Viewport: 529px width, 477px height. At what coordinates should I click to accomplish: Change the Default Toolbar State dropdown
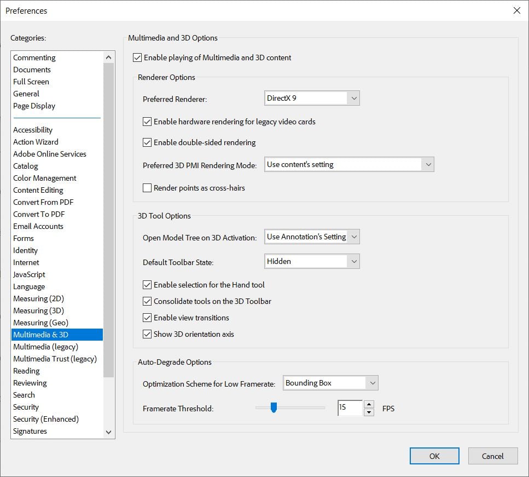pos(353,261)
